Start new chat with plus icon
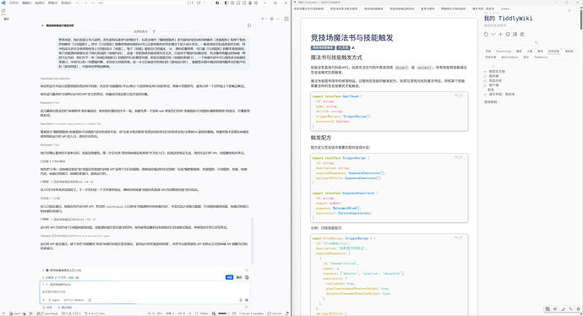 [x=263, y=19]
